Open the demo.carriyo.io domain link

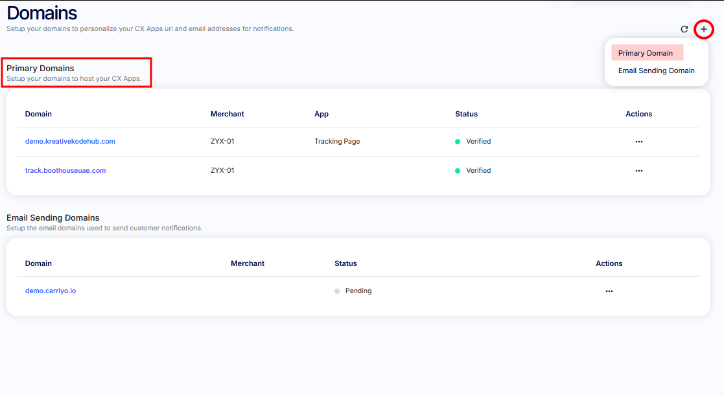(x=51, y=291)
